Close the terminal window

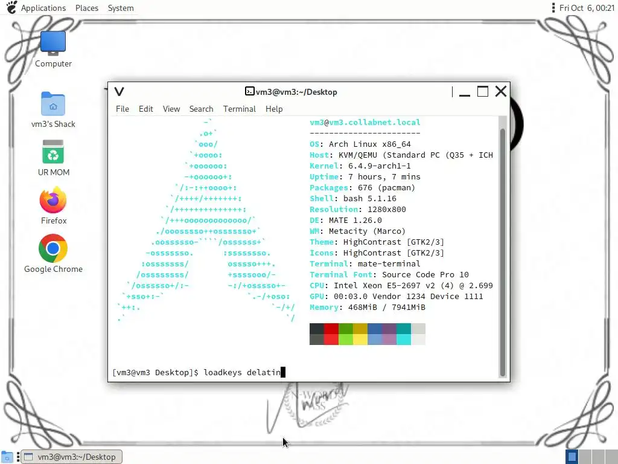point(501,92)
